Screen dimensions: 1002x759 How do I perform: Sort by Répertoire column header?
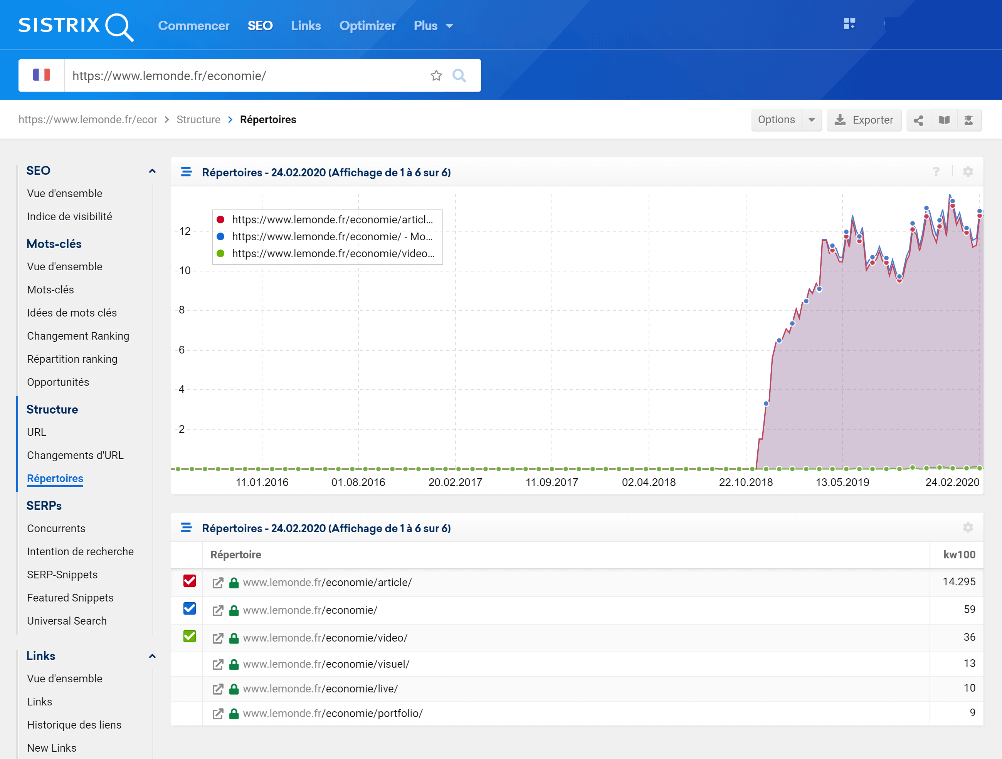coord(235,555)
